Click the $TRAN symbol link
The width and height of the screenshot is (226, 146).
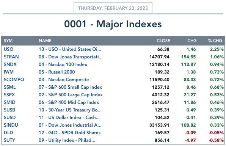(x=11, y=57)
